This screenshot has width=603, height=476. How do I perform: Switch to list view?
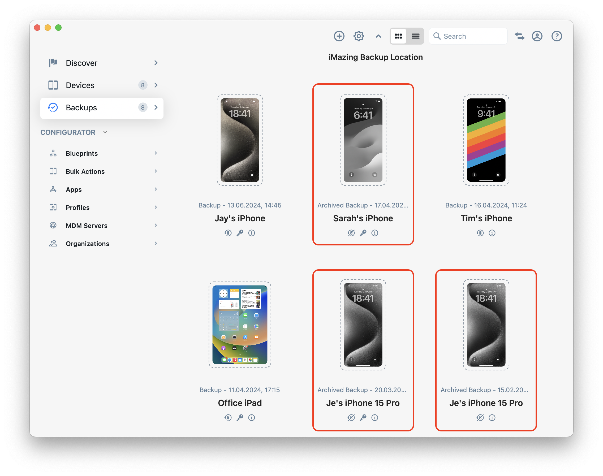pyautogui.click(x=415, y=36)
